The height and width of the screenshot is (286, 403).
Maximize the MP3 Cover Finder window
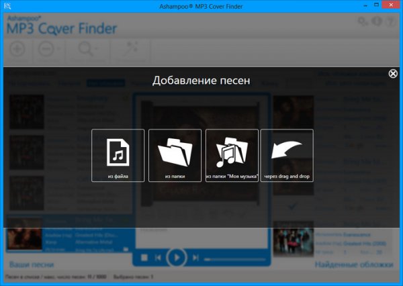point(376,5)
